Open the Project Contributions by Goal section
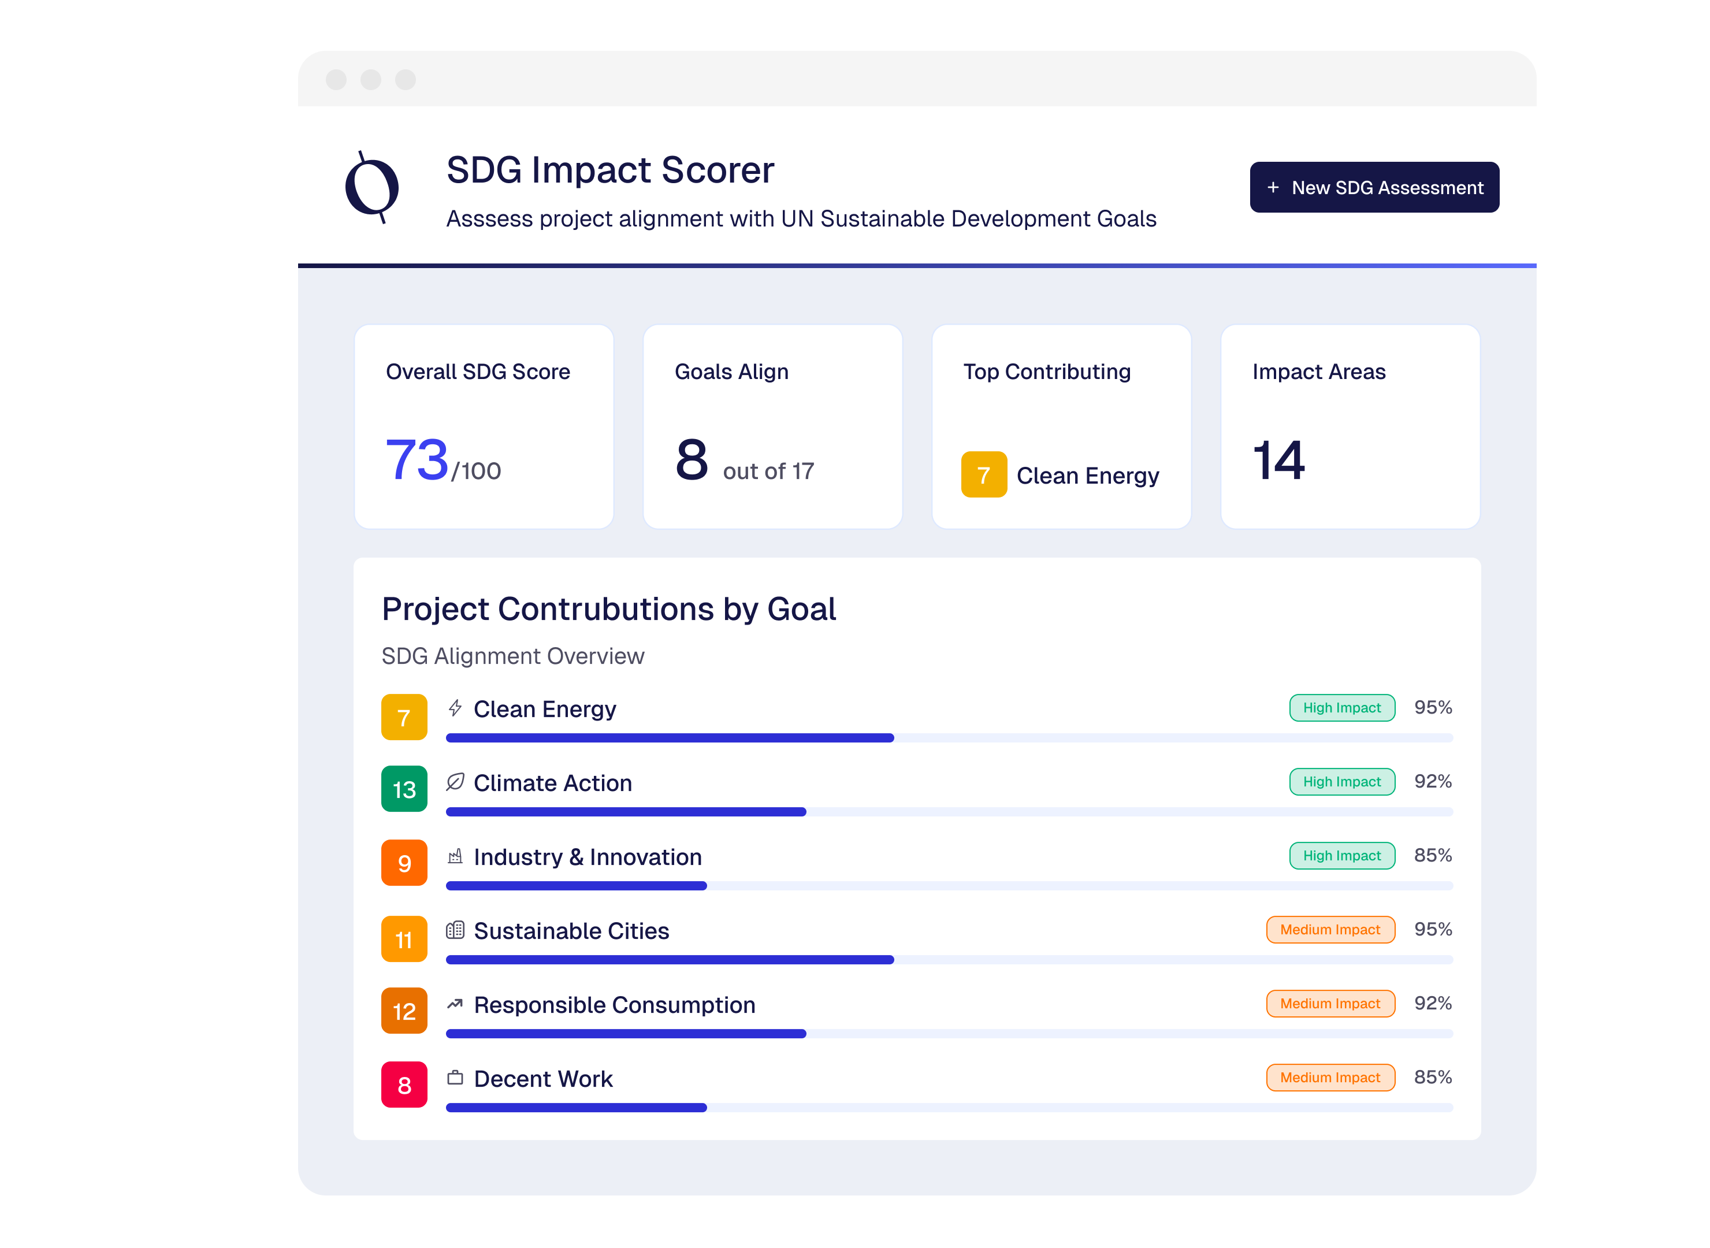 [609, 609]
